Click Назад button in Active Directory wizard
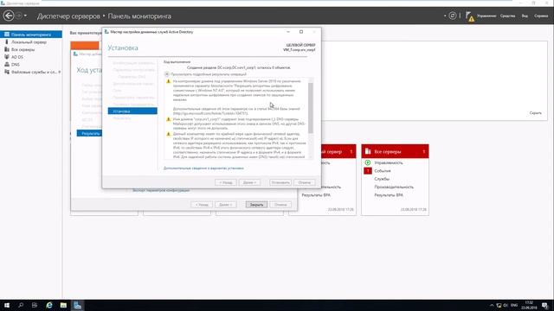 tap(225, 182)
